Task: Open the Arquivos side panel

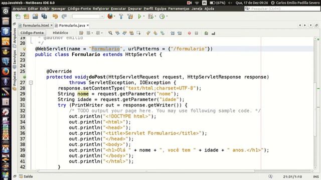Action: point(15,38)
